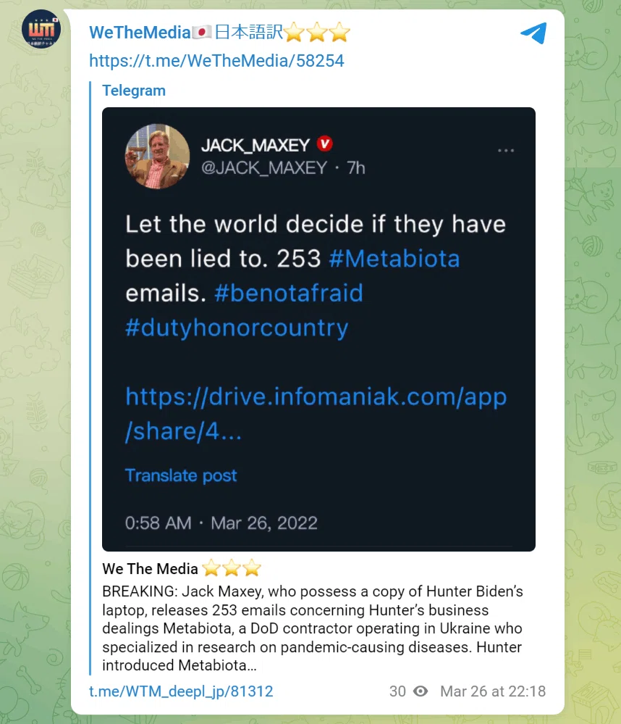The image size is (621, 724).
Task: Click the Telegram preview header label
Action: pyautogui.click(x=134, y=91)
